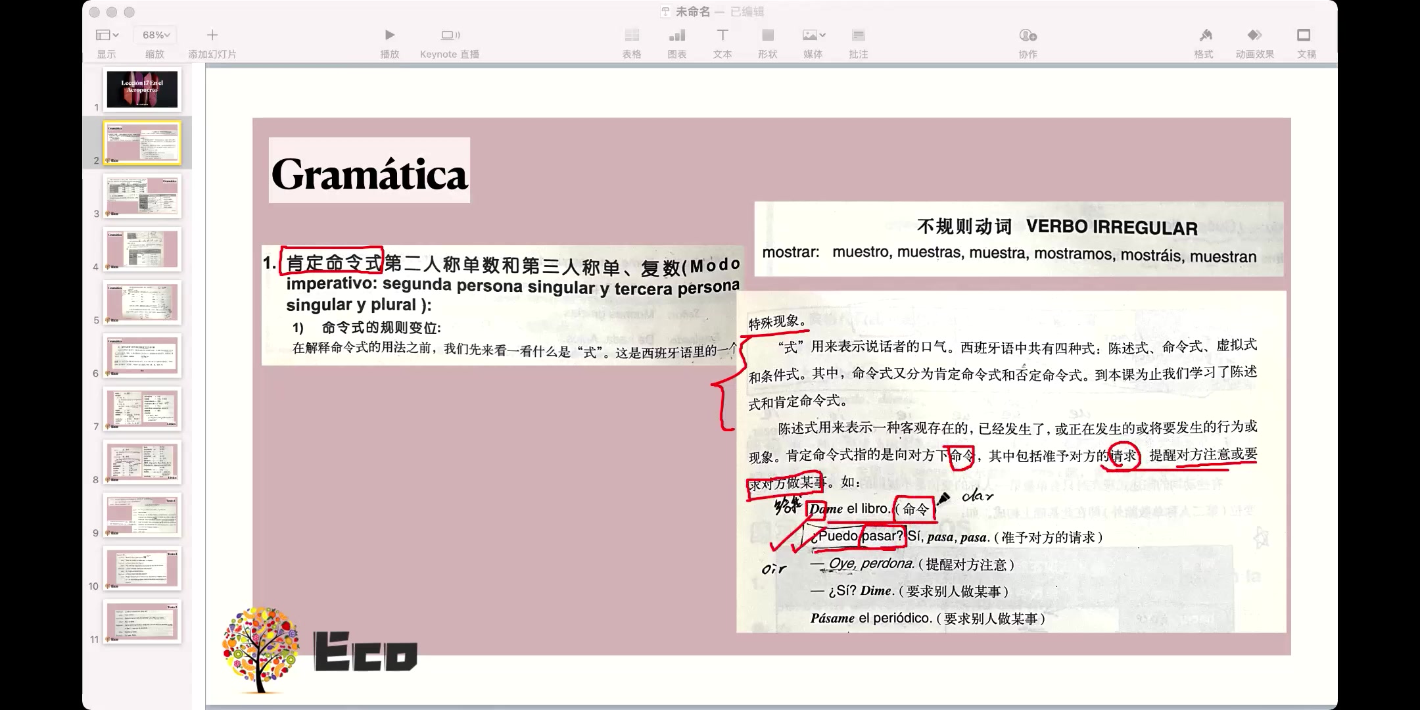Open the Document (文稿) inspector

1304,35
